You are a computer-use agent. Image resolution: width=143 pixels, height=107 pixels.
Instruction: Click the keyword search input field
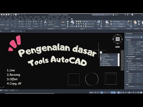(x=101, y=15)
